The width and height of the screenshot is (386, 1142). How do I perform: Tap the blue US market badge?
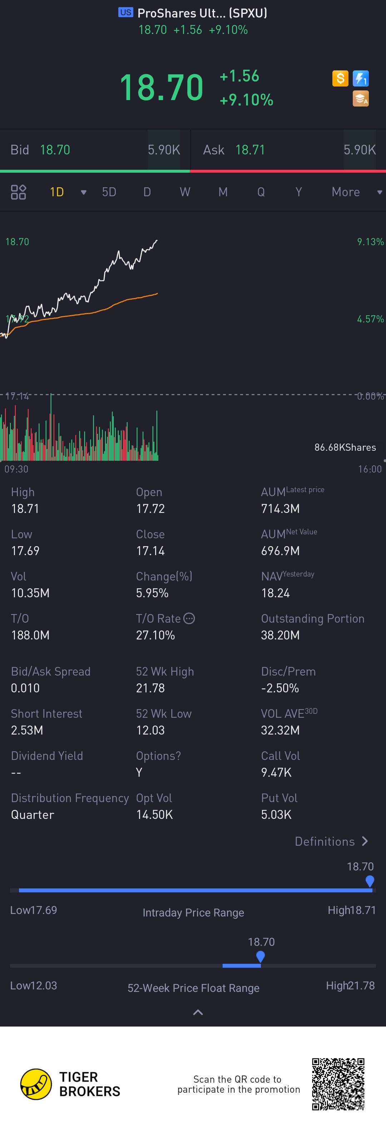pos(125,13)
